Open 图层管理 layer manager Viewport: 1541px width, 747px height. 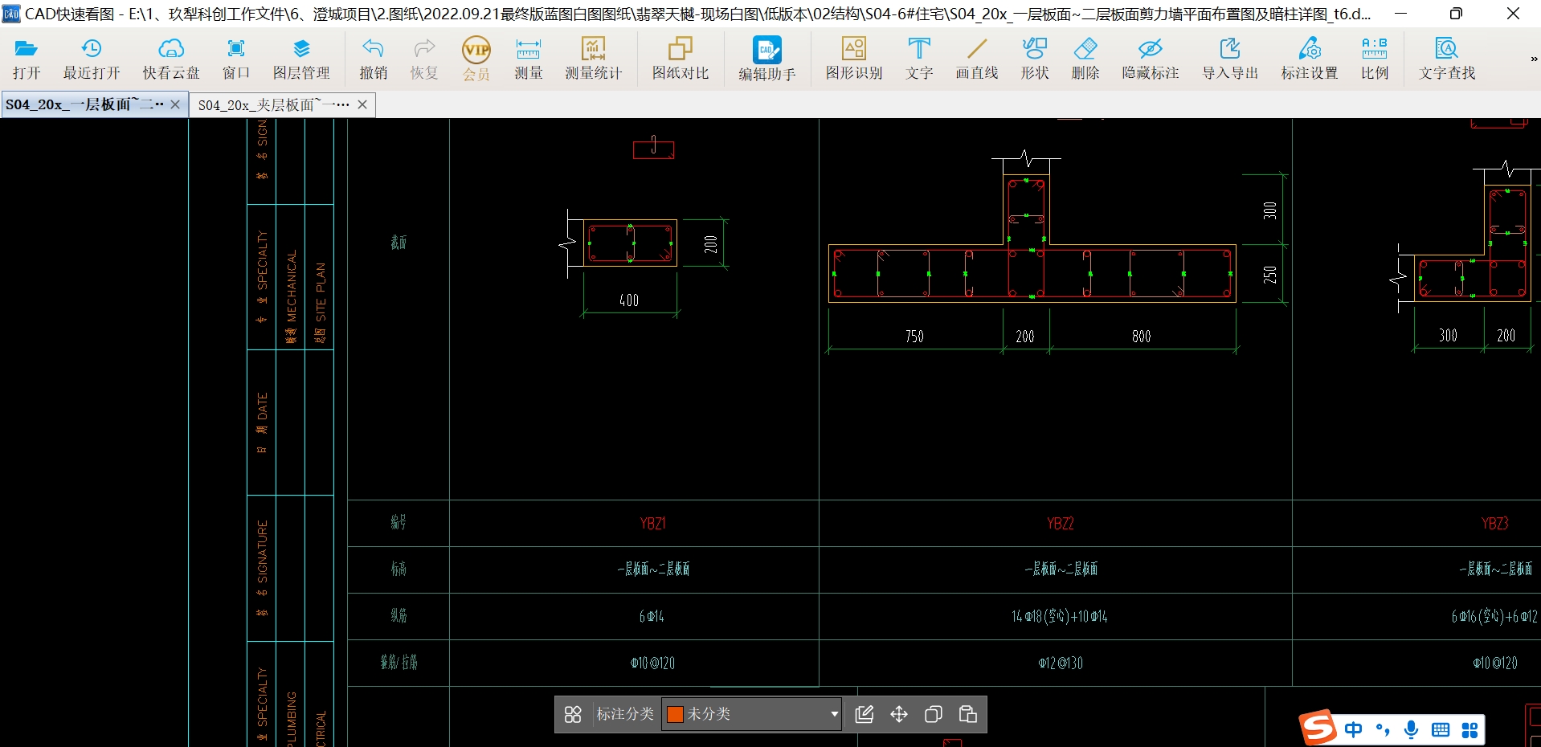tap(301, 59)
